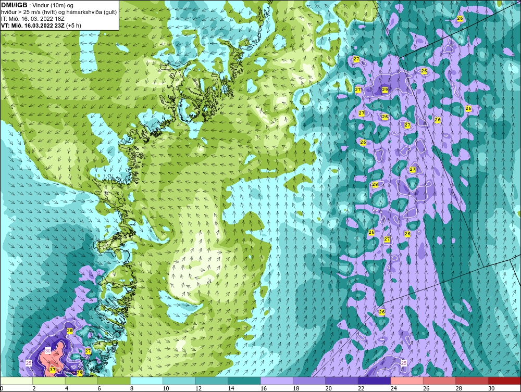Pick the 16–18 m/s light purple legend swatch
This screenshot has width=521, height=392.
coord(277,381)
